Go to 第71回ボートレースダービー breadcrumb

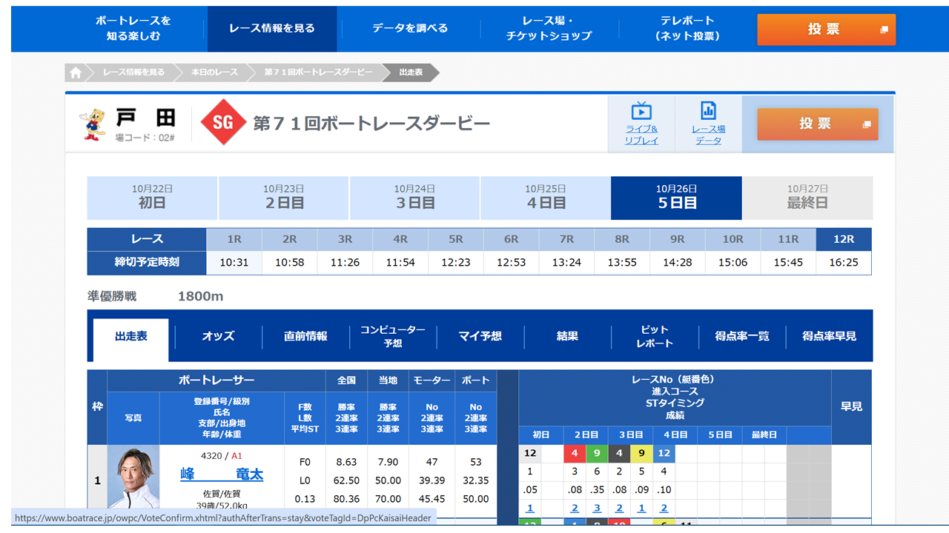pos(319,73)
